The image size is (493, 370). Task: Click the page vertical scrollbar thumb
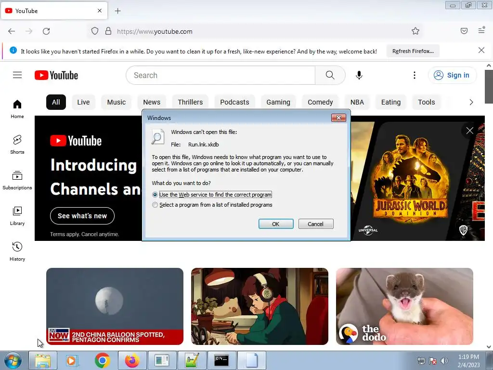coord(489,87)
